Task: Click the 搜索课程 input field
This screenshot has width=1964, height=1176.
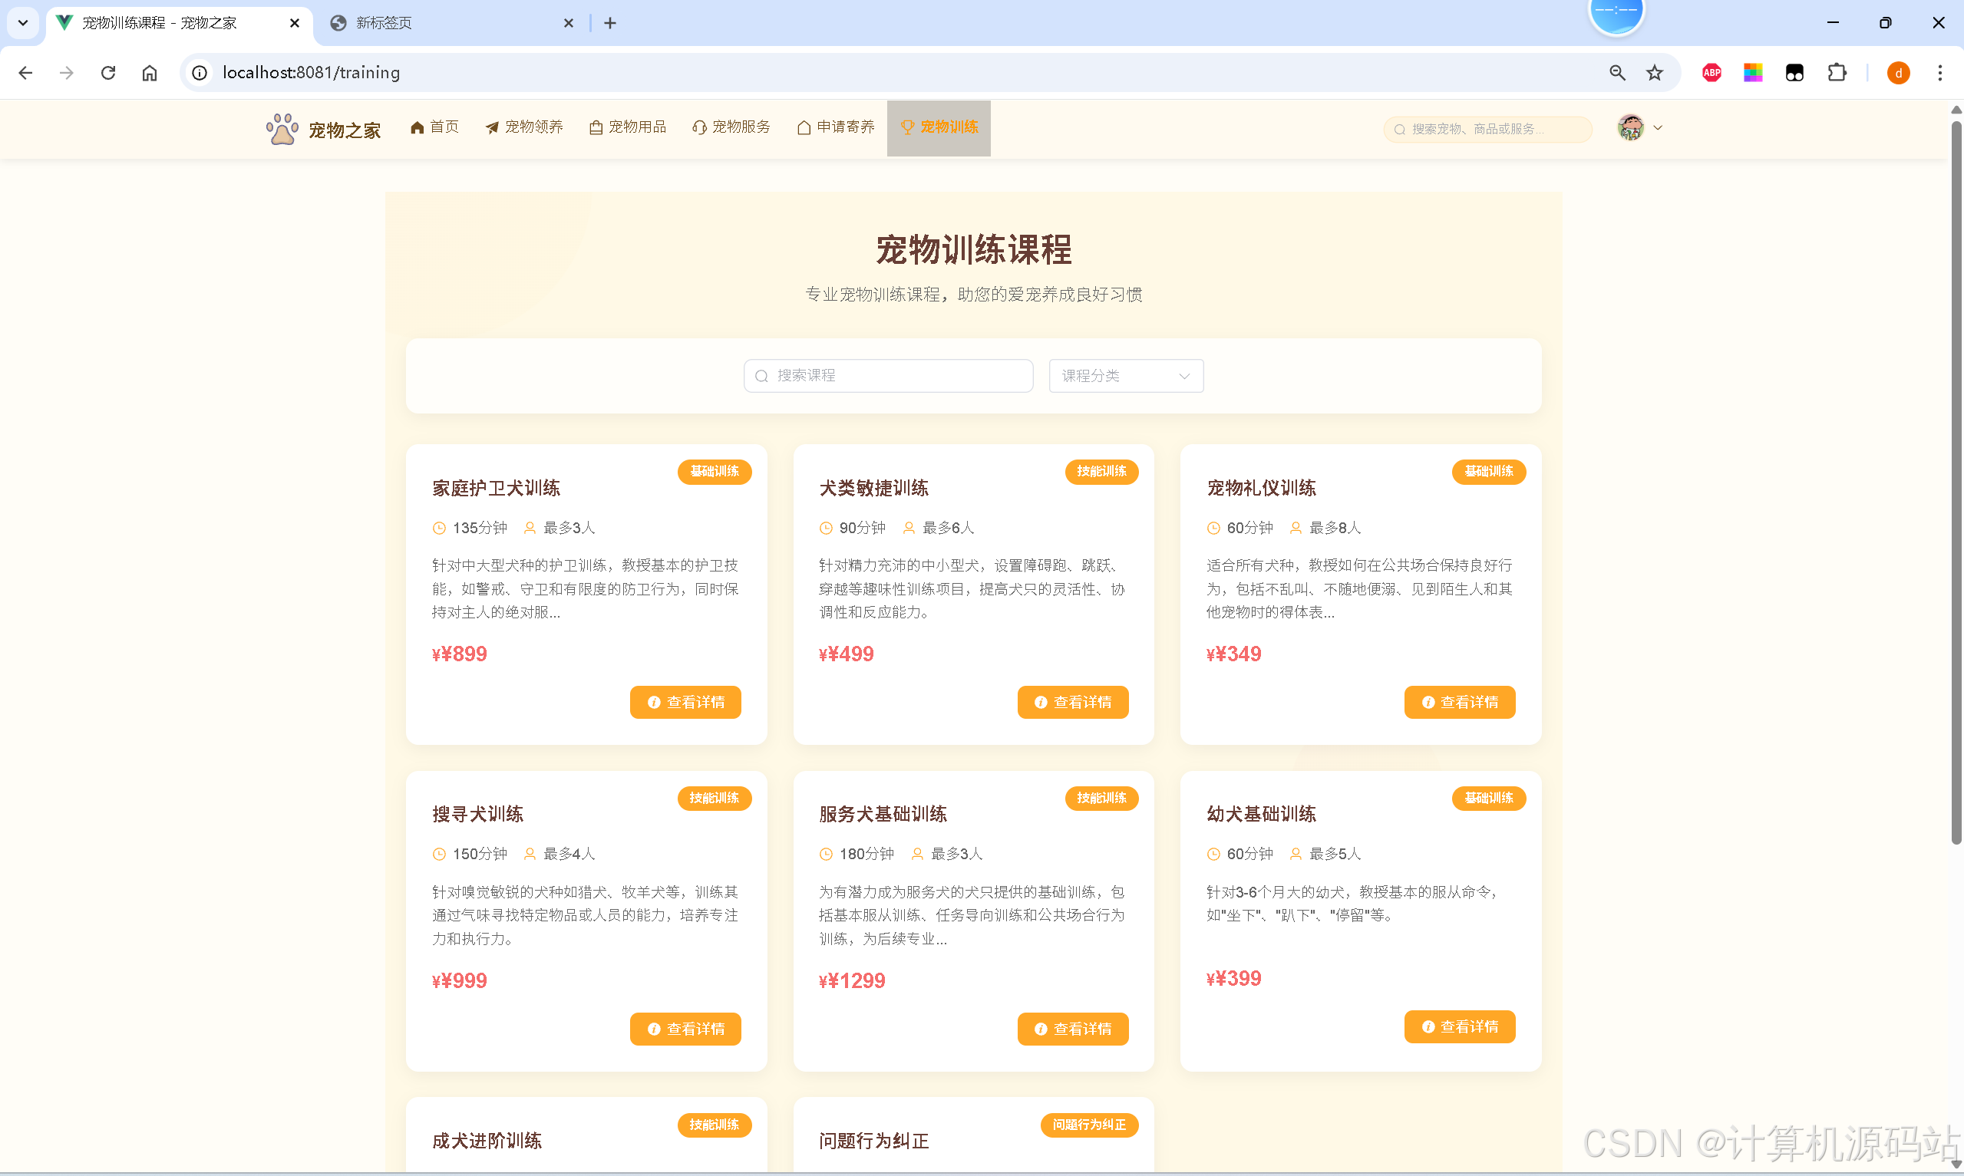Action: tap(888, 376)
